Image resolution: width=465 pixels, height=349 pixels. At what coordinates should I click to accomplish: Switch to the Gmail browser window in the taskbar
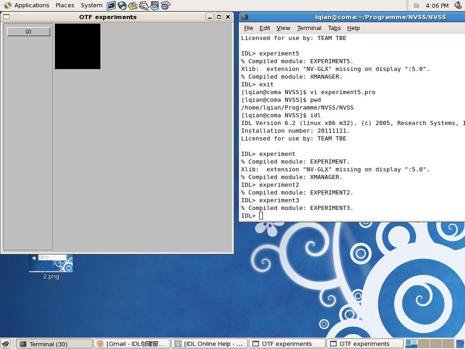point(132,344)
